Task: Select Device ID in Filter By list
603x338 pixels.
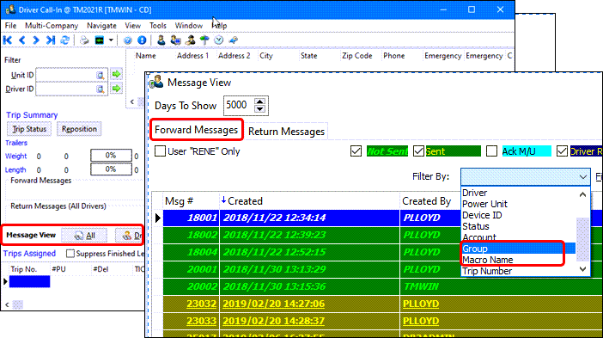Action: pos(519,215)
